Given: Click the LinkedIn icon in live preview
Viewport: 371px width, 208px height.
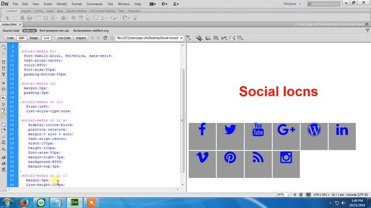Looking at the screenshot, I should (x=342, y=129).
